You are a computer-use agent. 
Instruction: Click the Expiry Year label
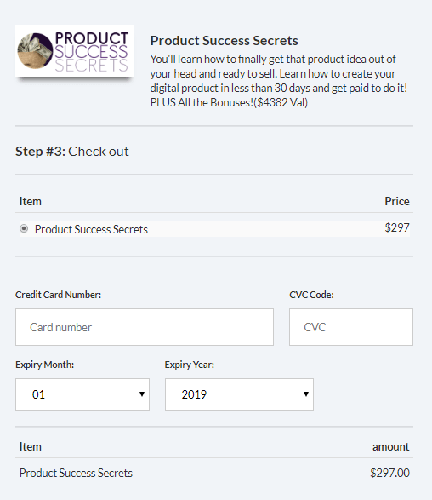click(190, 365)
